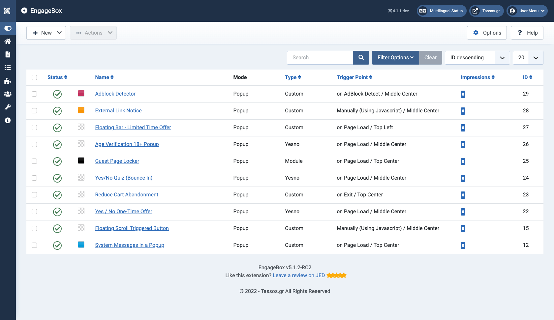Open the Menus list sidebar icon
The width and height of the screenshot is (554, 320).
[x=8, y=68]
